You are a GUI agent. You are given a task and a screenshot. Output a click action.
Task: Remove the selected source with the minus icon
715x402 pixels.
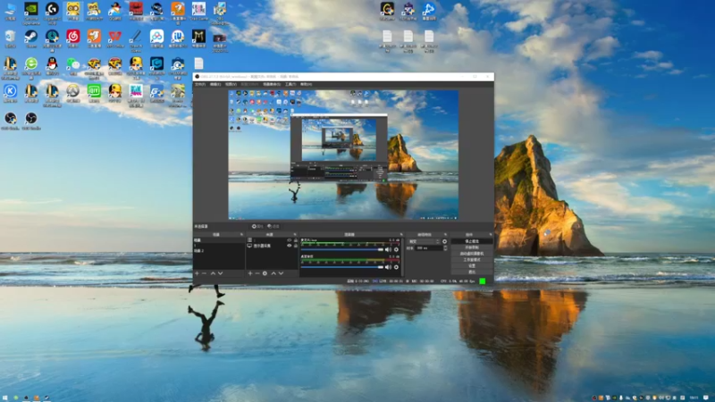click(257, 273)
